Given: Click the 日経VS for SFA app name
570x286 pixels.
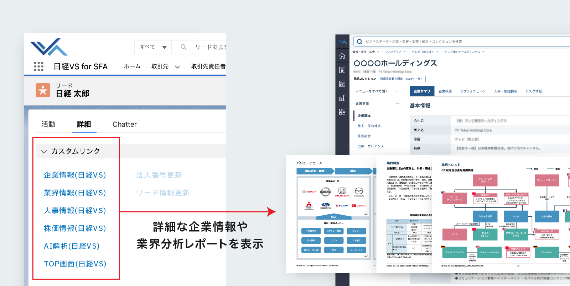Looking at the screenshot, I should point(81,66).
